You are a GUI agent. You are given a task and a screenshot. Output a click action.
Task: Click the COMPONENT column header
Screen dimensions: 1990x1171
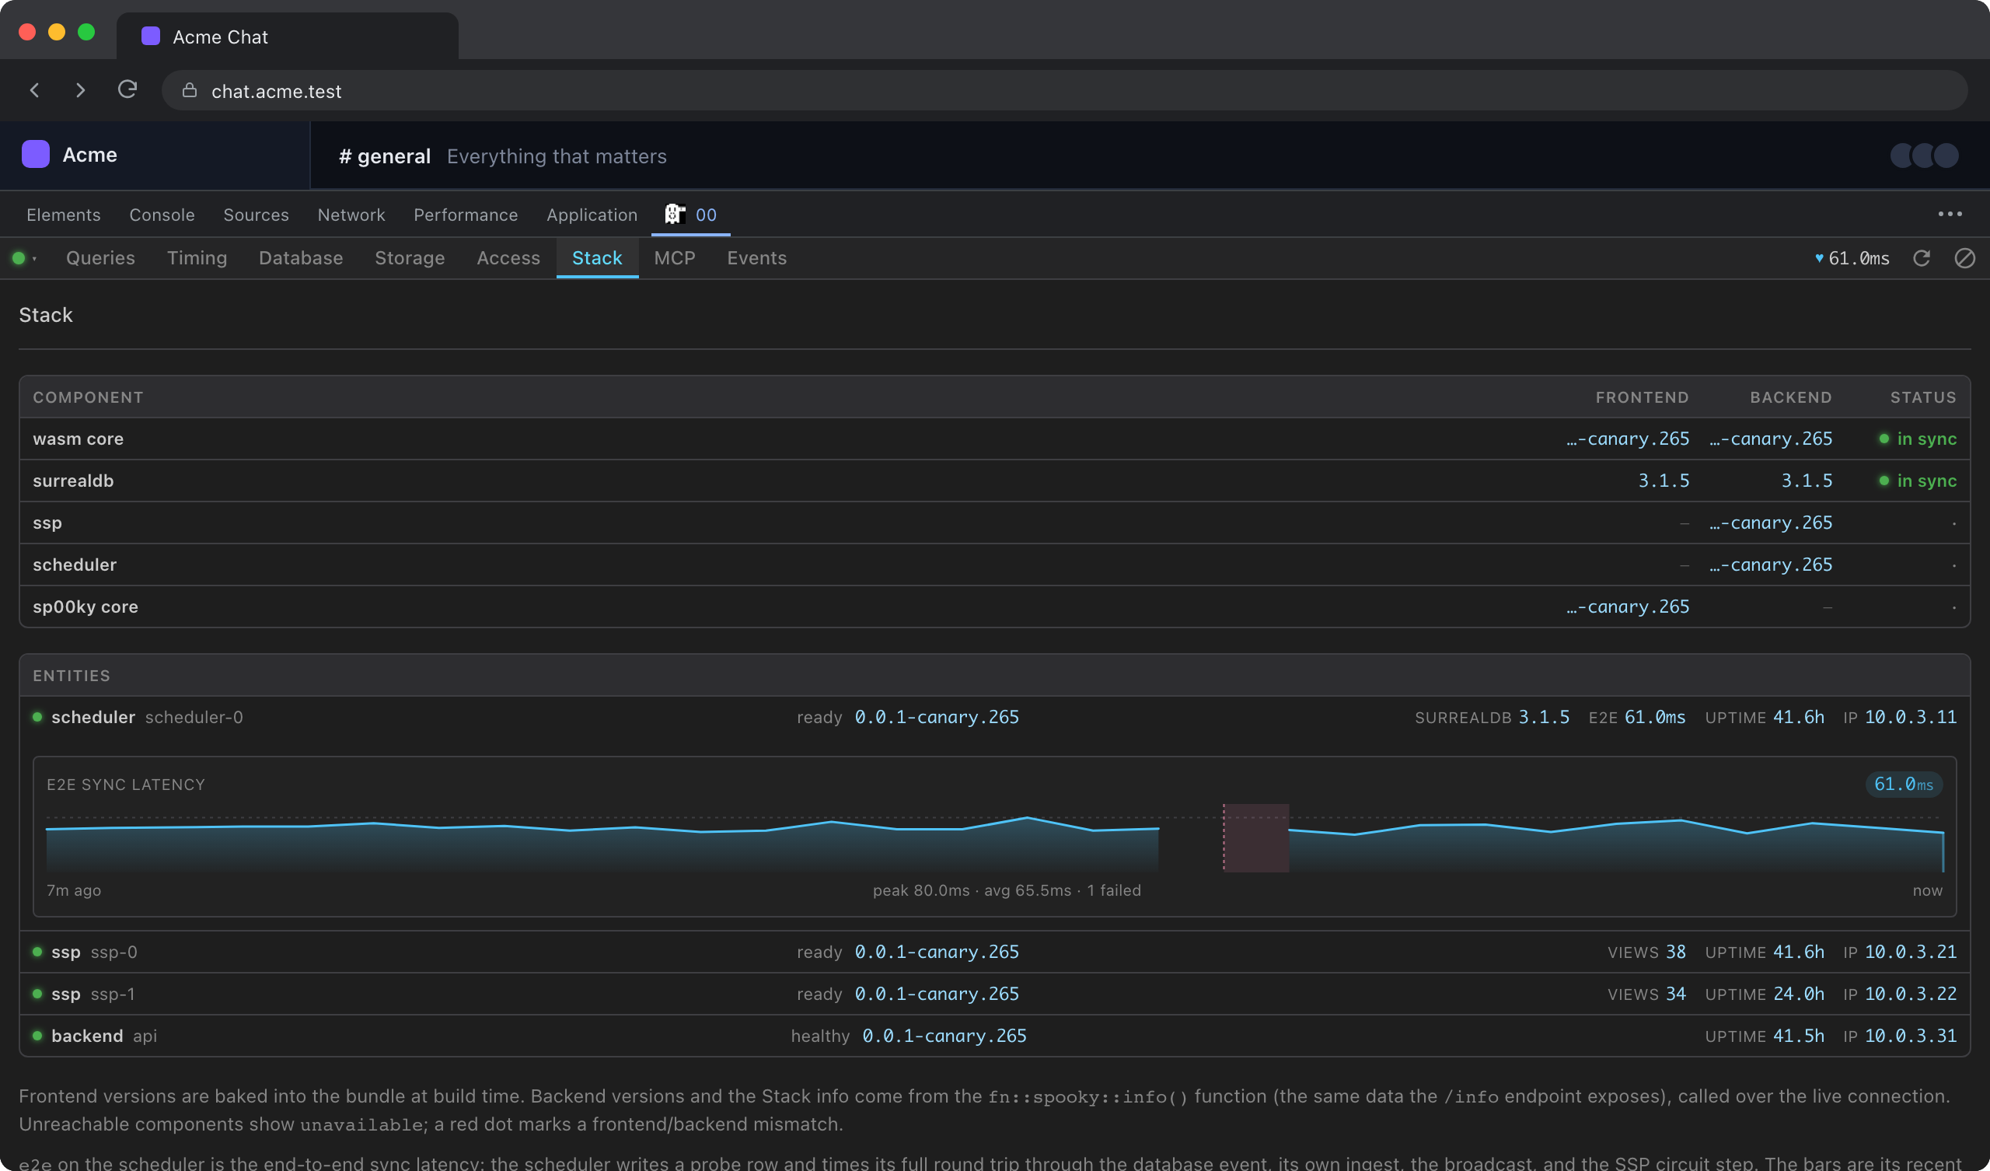pyautogui.click(x=88, y=397)
